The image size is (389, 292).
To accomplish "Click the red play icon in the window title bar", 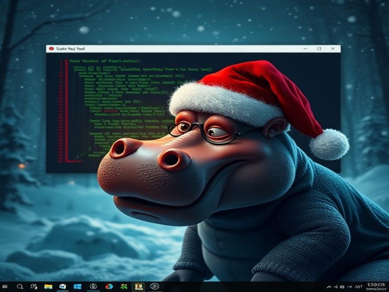I will click(x=52, y=49).
